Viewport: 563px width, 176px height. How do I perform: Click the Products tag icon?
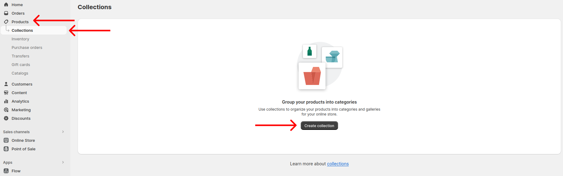(x=6, y=22)
